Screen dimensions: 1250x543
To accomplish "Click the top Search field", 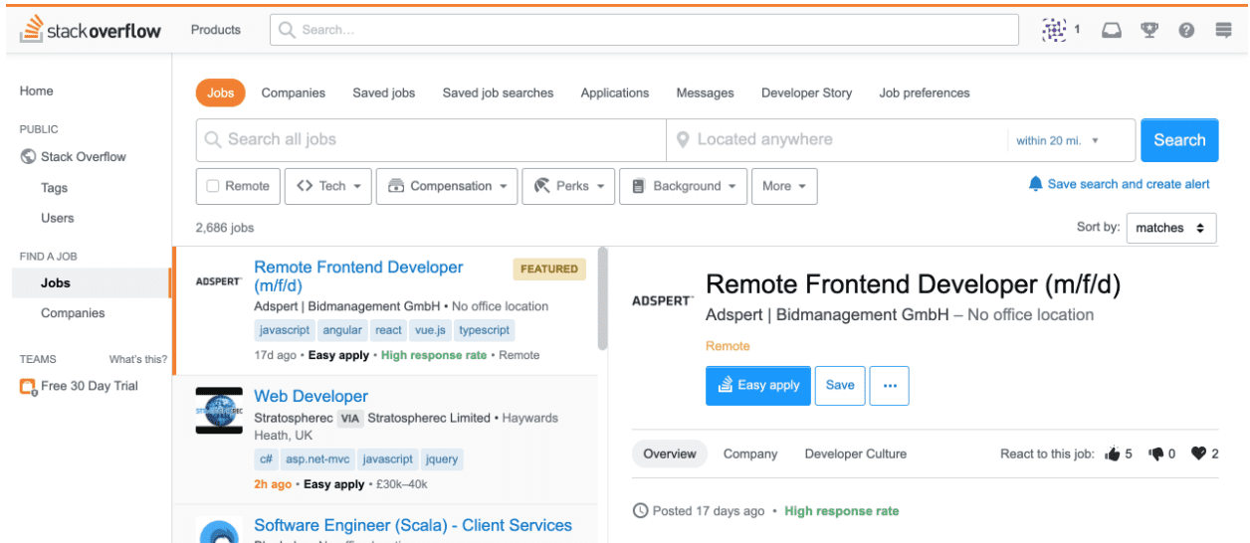I will (644, 30).
